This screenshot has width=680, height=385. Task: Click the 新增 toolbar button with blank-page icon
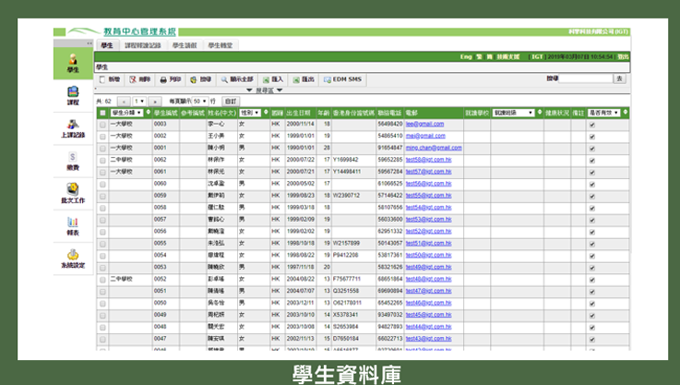(x=110, y=79)
